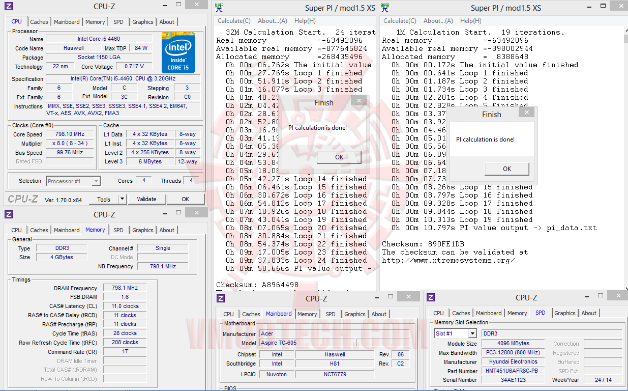Close the Finish dialog in the 1M window

click(527, 113)
